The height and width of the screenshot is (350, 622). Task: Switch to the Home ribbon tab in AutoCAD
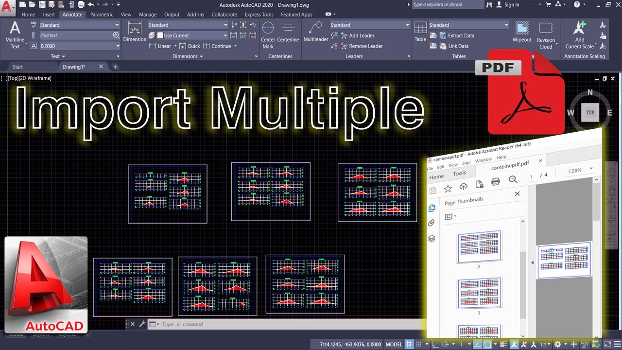pyautogui.click(x=28, y=15)
